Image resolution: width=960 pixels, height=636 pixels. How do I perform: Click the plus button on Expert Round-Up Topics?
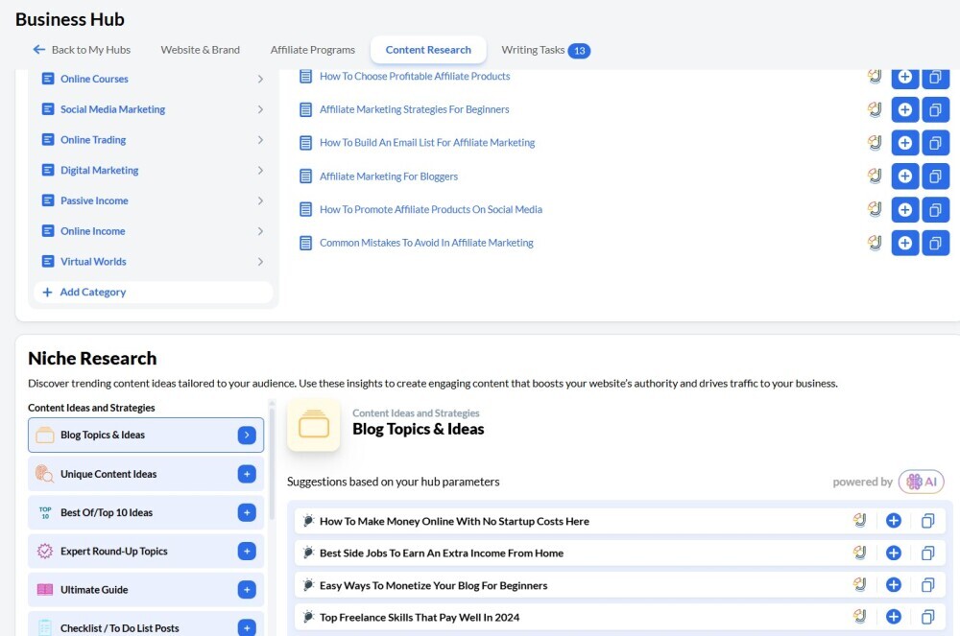(x=247, y=551)
